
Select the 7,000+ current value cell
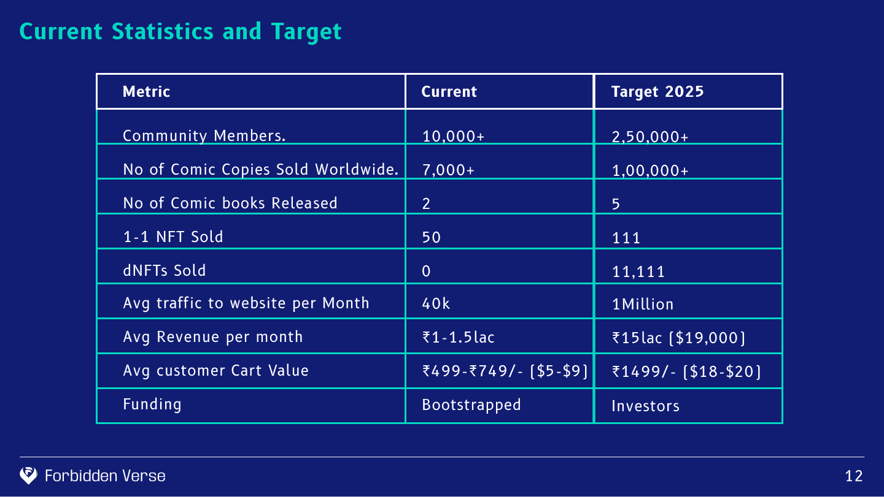pyautogui.click(x=449, y=170)
